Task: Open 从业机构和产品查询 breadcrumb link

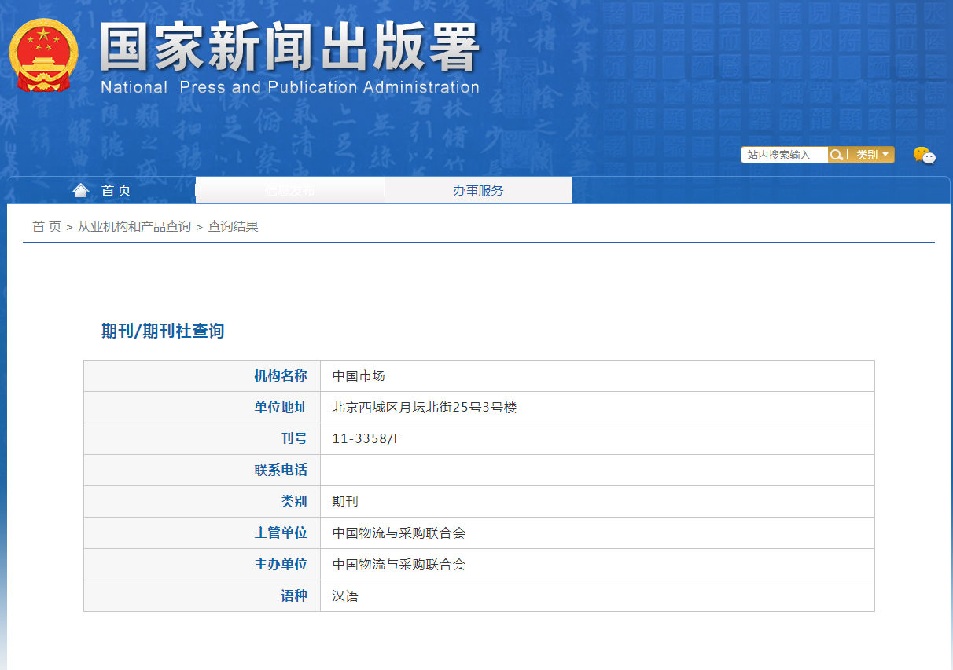Action: (134, 227)
